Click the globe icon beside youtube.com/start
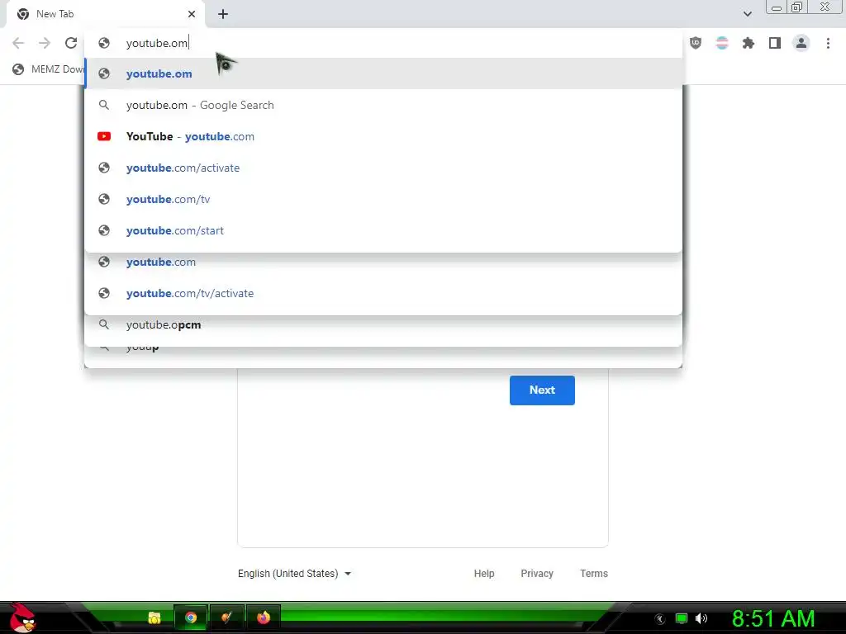 coord(104,230)
